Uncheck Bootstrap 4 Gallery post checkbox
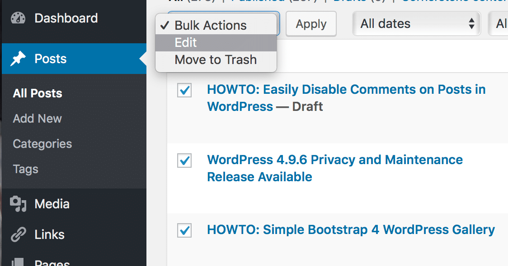Viewport: 508px width, 266px height. pyautogui.click(x=184, y=230)
